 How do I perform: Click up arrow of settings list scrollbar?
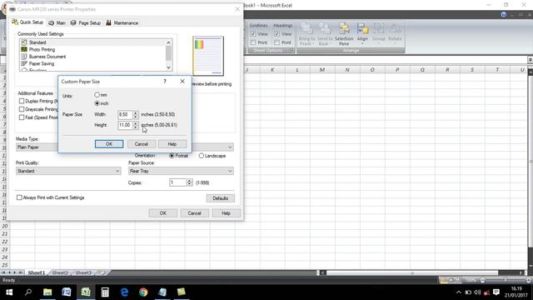point(168,42)
